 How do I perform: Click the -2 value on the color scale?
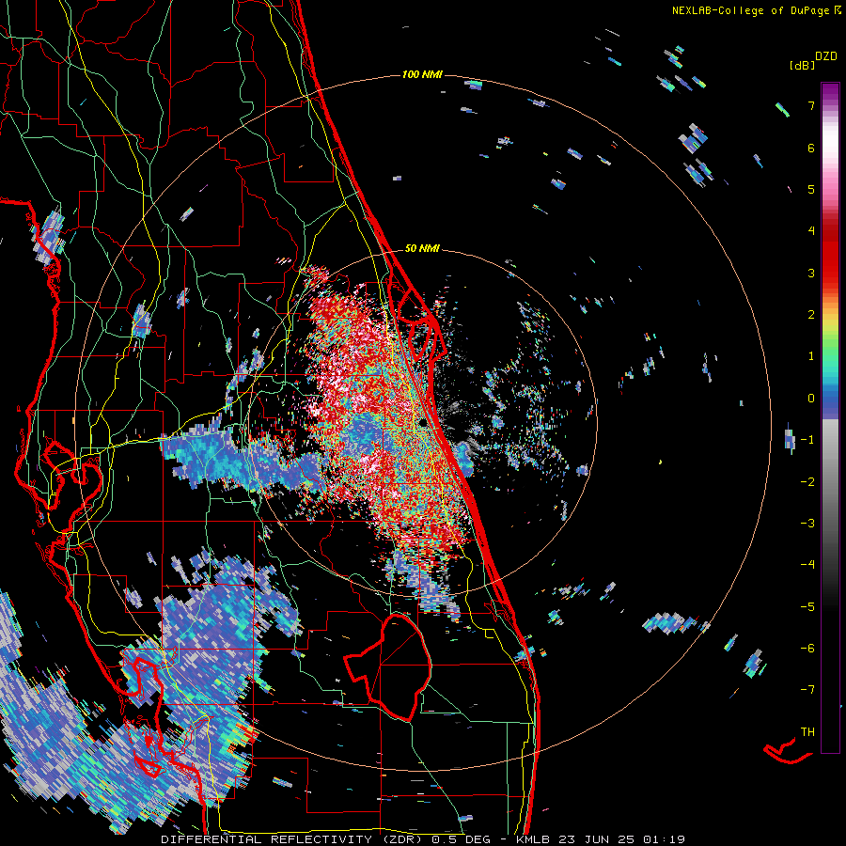(x=807, y=481)
